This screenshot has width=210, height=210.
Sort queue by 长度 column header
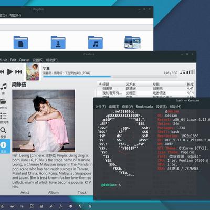(x=190, y=84)
